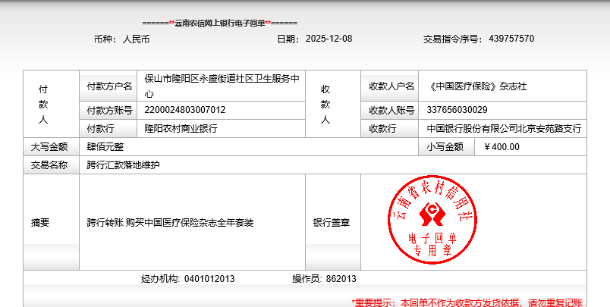Click payer name 保山市隆阳区永盛街道社区卫生服务中心

click(x=222, y=86)
